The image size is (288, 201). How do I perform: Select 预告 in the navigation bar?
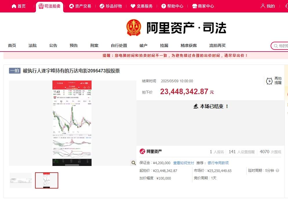74,45
